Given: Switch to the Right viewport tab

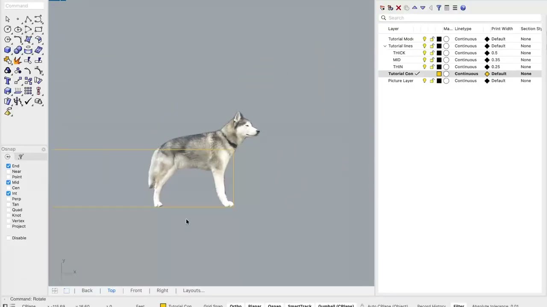Looking at the screenshot, I should point(162,290).
